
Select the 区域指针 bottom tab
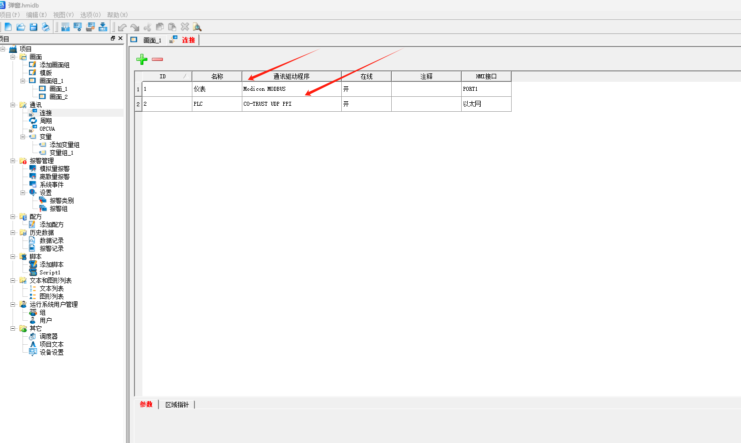click(177, 405)
